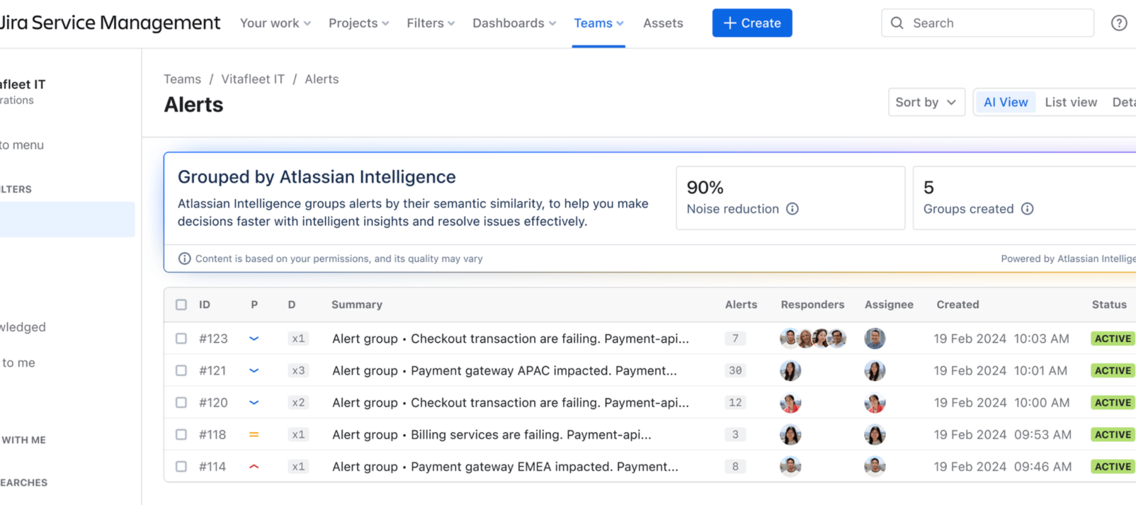Toggle the select-all checkbox in table header
This screenshot has width=1136, height=505.
tap(181, 304)
